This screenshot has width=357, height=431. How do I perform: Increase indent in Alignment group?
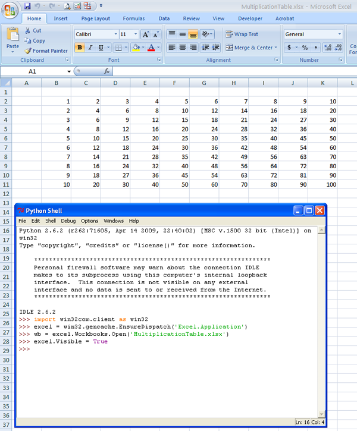(215, 48)
